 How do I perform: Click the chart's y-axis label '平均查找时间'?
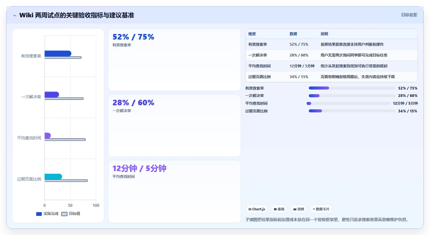point(29,138)
